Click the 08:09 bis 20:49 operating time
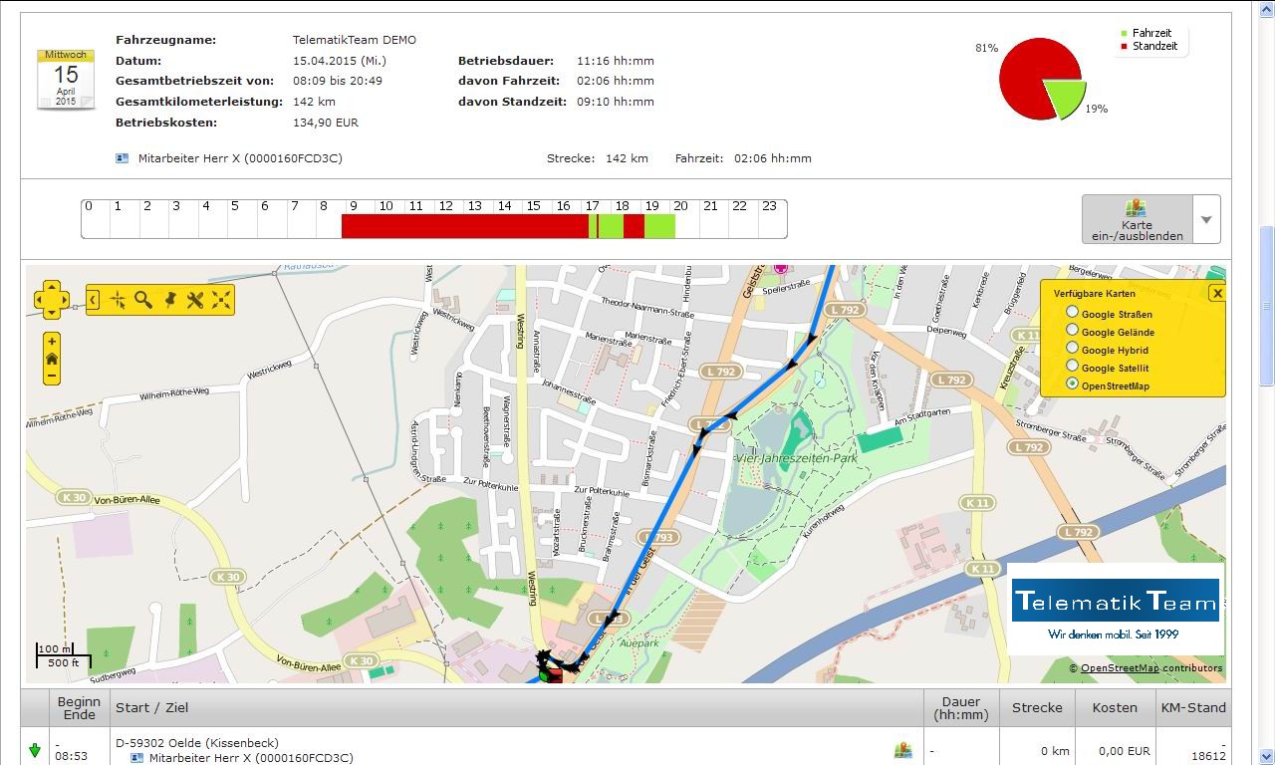 (x=338, y=81)
